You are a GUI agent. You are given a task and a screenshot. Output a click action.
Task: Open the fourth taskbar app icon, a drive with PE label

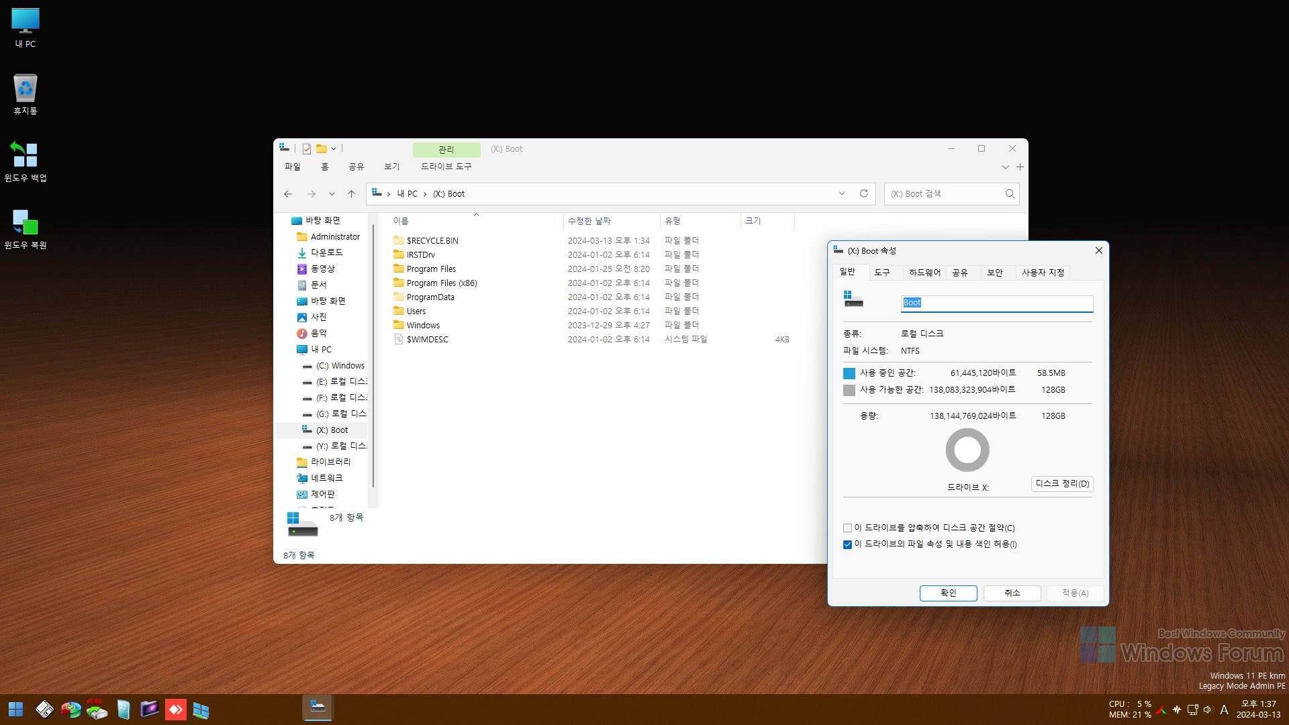pyautogui.click(x=97, y=710)
